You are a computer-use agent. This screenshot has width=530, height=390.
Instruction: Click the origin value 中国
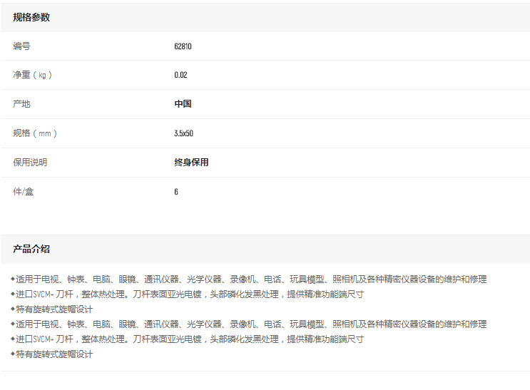[x=183, y=104]
